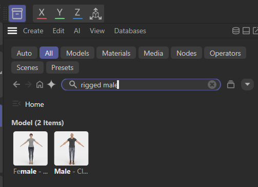
Task: Toggle Y axis lock
Action: (x=59, y=13)
